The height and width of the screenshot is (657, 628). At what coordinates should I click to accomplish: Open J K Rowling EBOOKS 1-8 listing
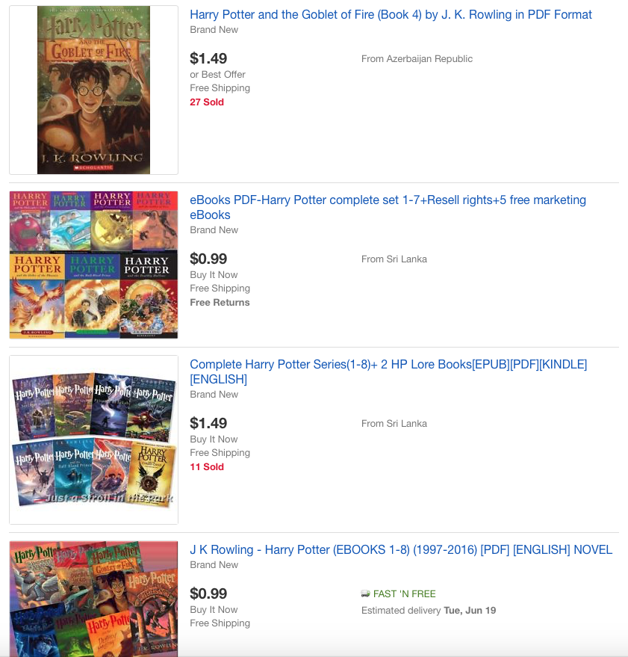401,549
